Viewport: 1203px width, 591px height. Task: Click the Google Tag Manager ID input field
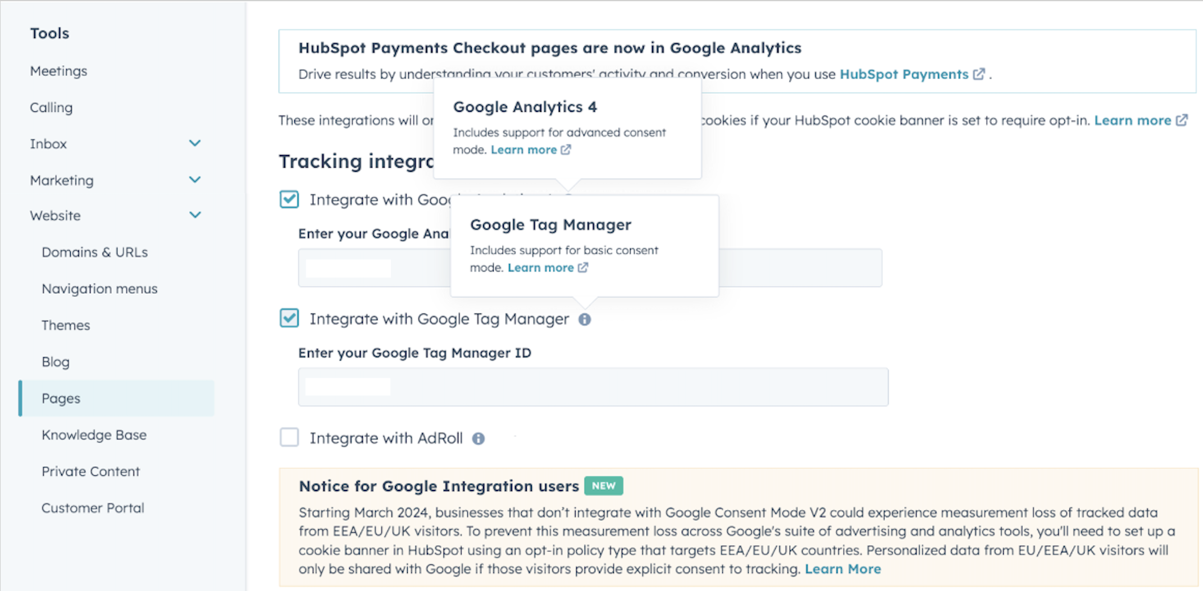pyautogui.click(x=593, y=387)
